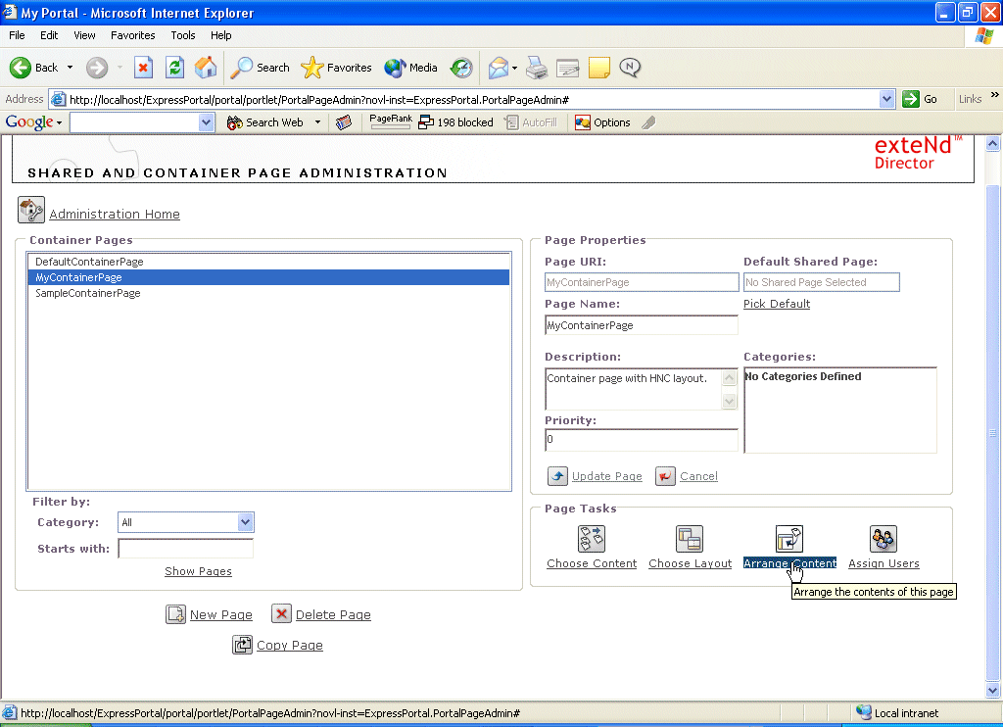Viewport: 1003px width, 727px height.
Task: Click the Choose Layout link
Action: 690,563
